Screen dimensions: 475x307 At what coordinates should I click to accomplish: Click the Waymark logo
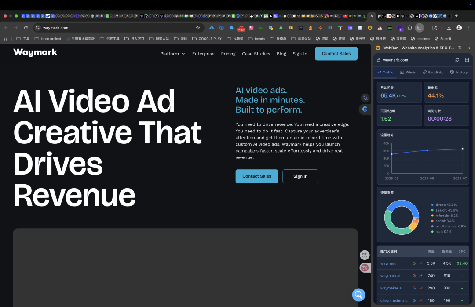tap(35, 52)
